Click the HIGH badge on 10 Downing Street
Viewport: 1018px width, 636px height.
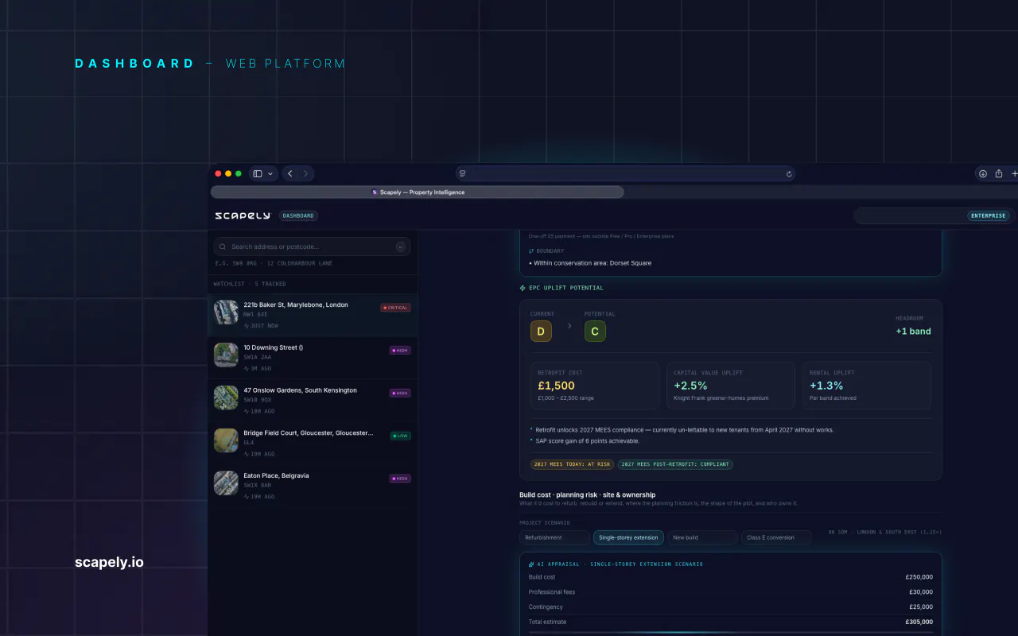point(400,350)
